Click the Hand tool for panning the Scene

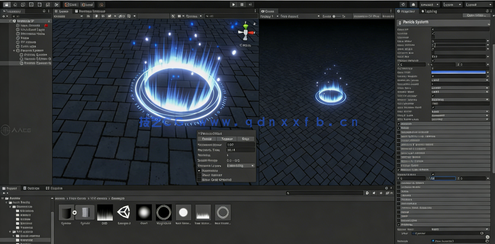coord(6,4)
